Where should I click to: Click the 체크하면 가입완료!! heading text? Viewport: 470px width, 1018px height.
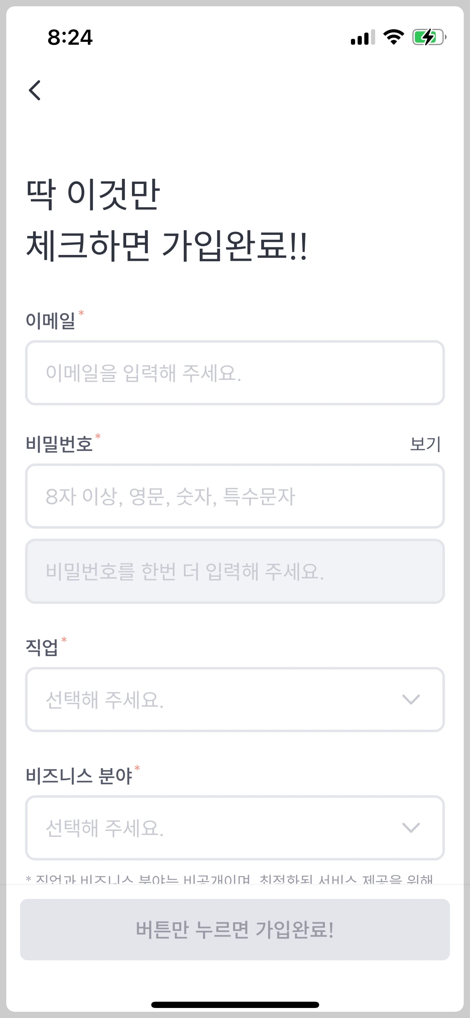tap(167, 246)
